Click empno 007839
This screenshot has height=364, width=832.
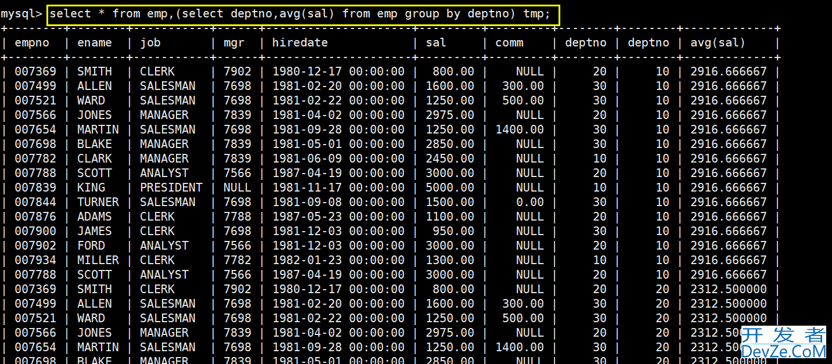35,188
